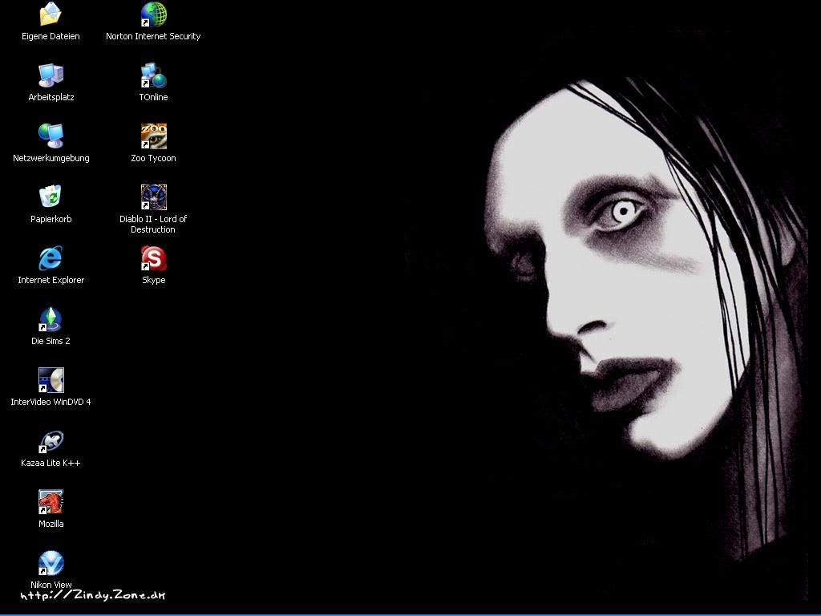Click the Kazaa Lite K++ shortcut icon
Image resolution: width=821 pixels, height=616 pixels.
coord(51,441)
